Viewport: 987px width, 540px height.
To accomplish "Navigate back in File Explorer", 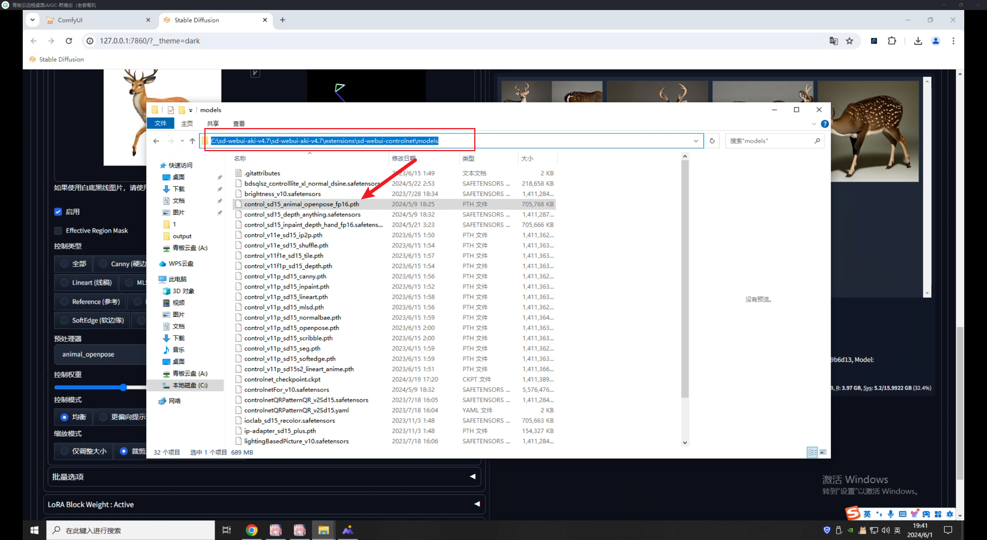I will (156, 141).
